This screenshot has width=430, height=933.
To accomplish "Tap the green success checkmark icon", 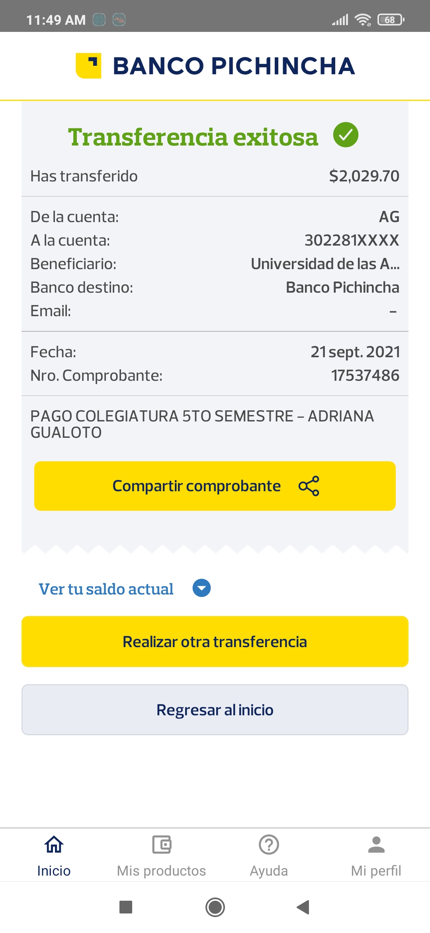I will point(346,135).
